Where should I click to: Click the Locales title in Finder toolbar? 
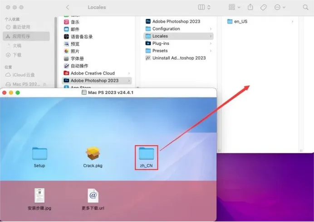click(97, 7)
